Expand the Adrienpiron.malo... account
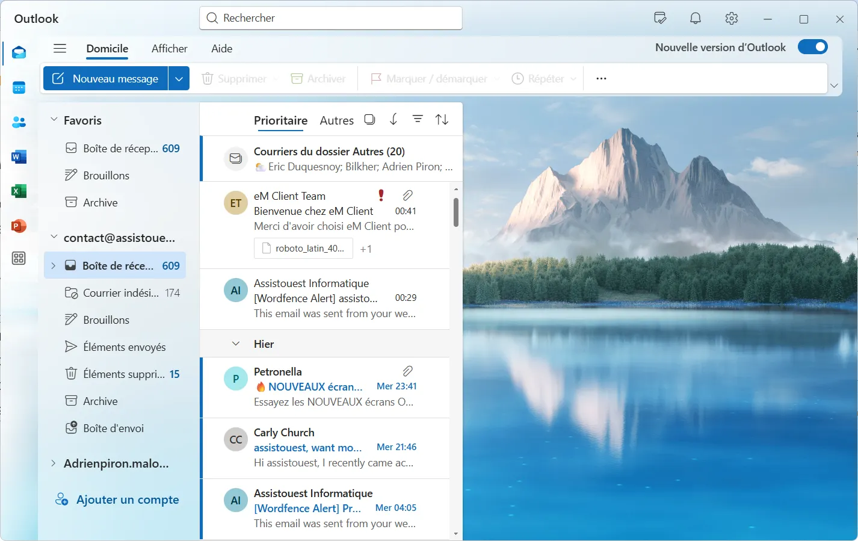The image size is (858, 541). click(53, 463)
